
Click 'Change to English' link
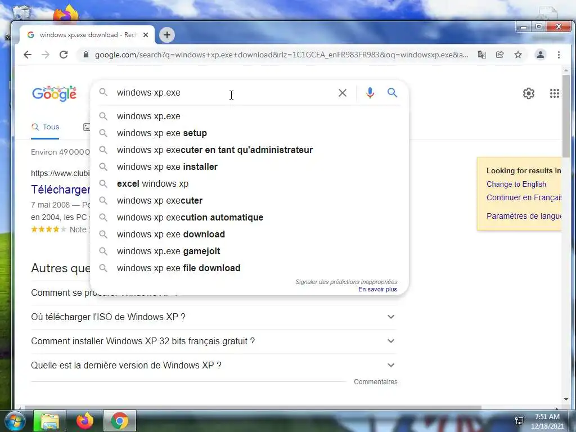(516, 184)
